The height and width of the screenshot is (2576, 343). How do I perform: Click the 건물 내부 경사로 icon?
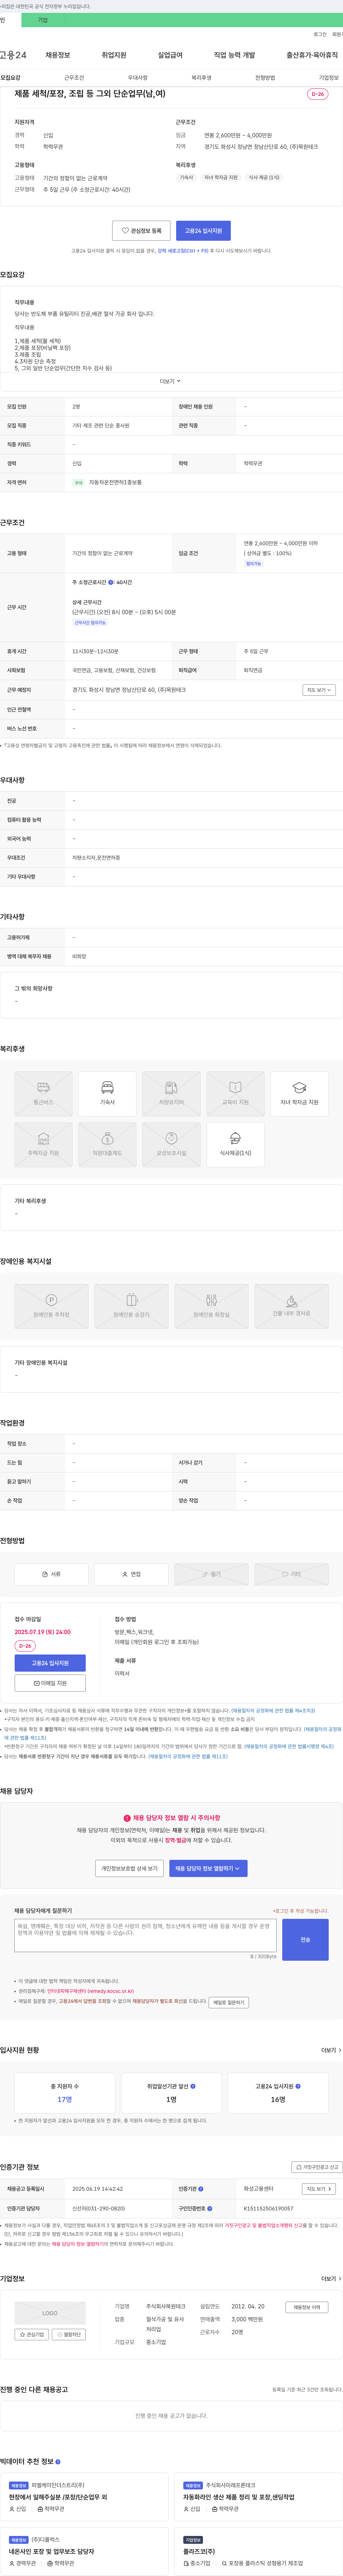[x=291, y=1306]
